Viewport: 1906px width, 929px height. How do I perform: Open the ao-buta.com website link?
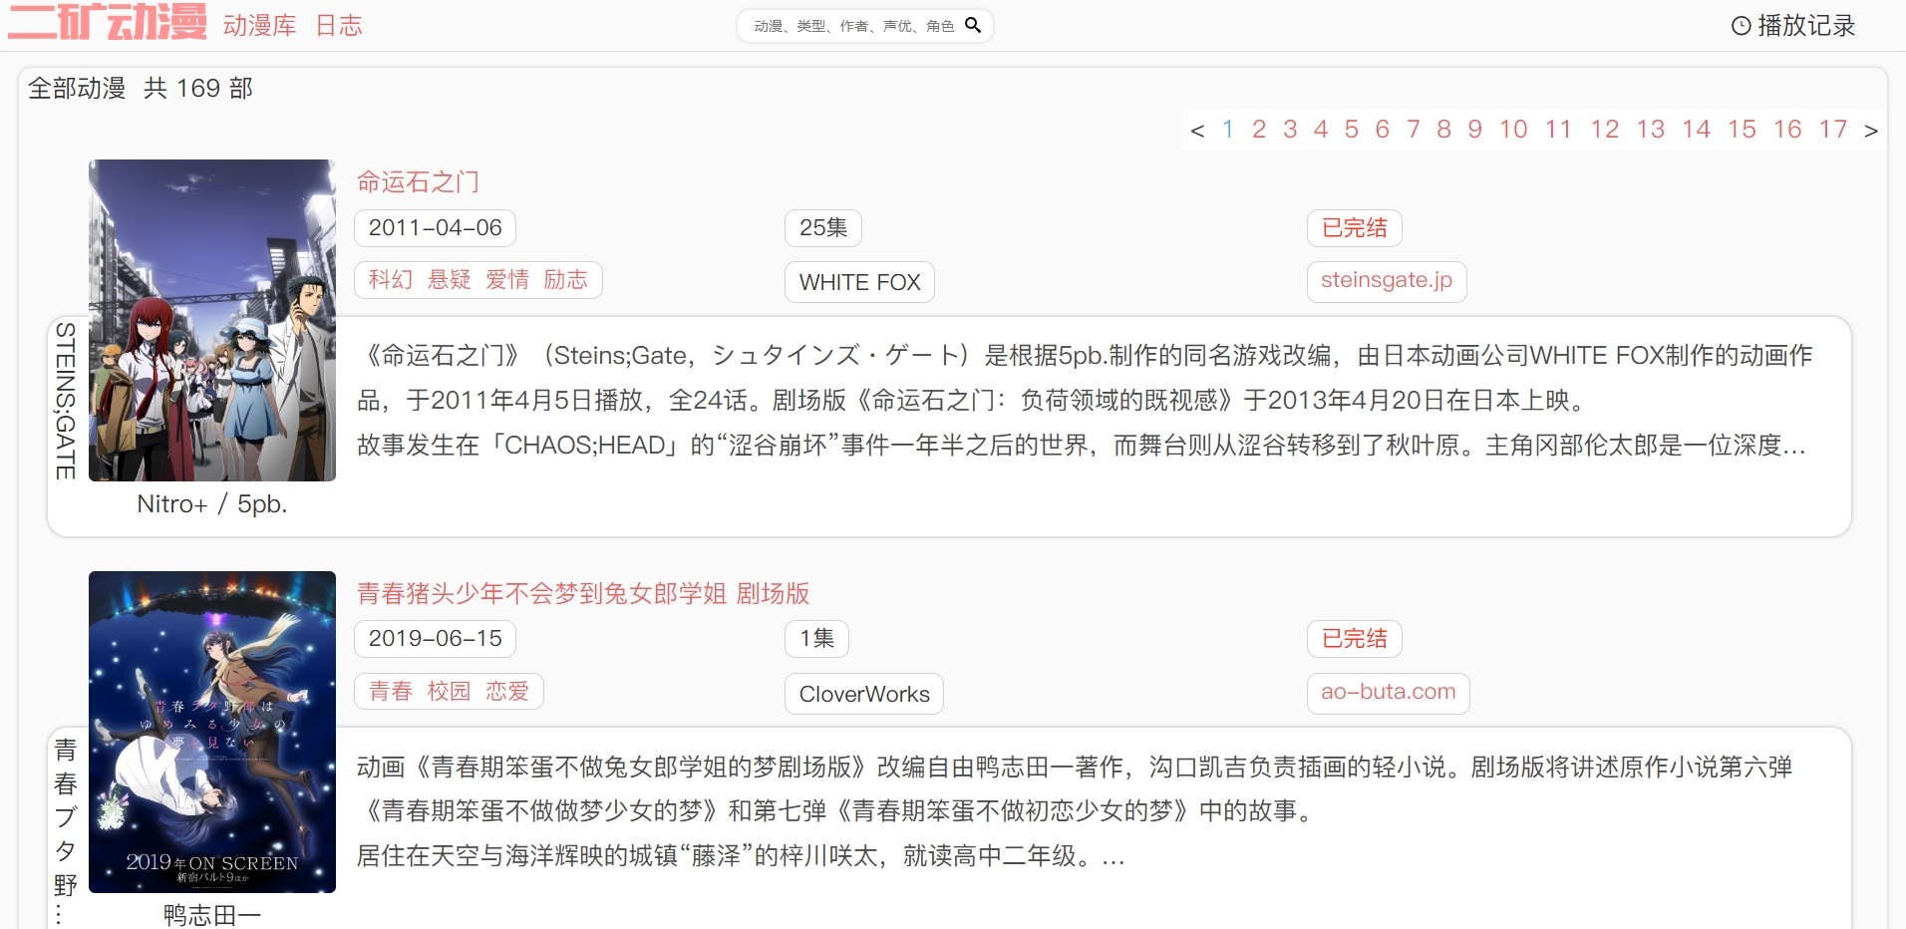1388,692
